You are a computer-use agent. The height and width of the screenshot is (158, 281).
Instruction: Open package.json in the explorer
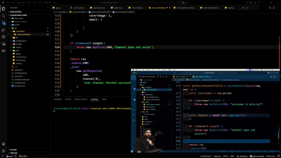click(29, 83)
